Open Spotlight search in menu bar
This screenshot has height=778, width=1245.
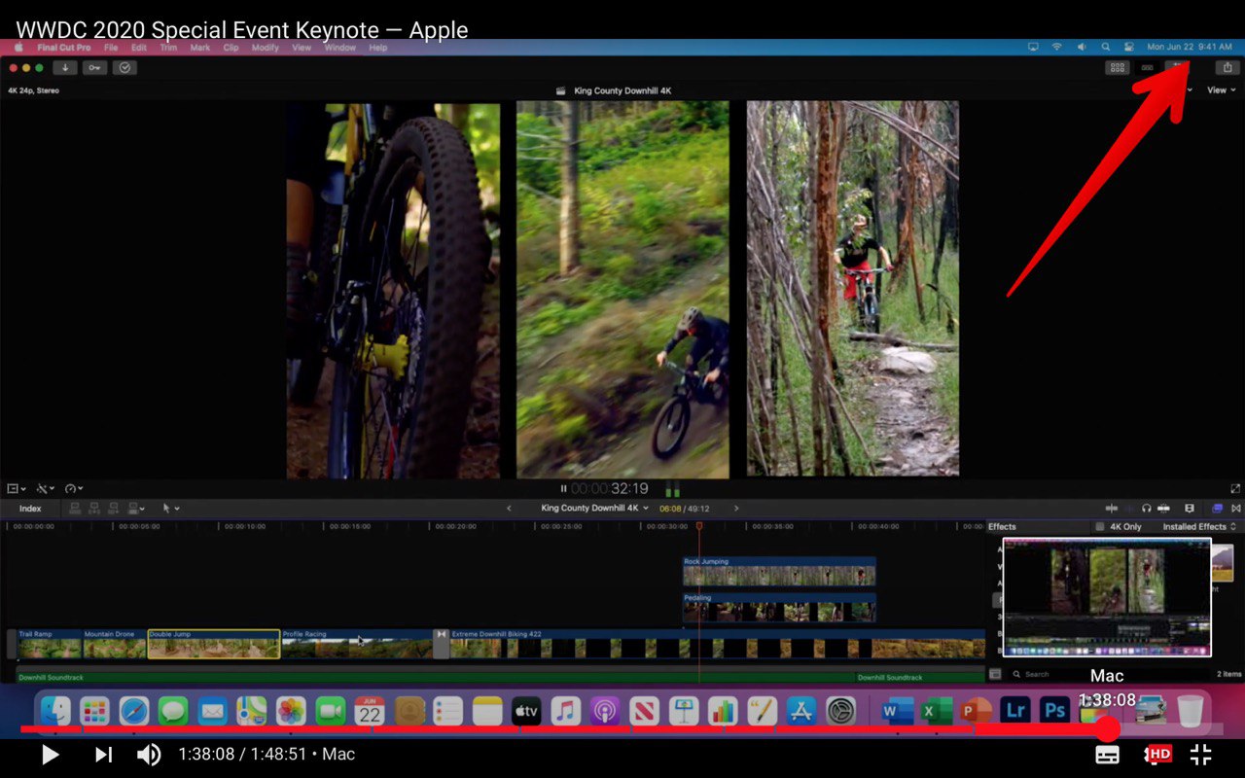(x=1105, y=47)
